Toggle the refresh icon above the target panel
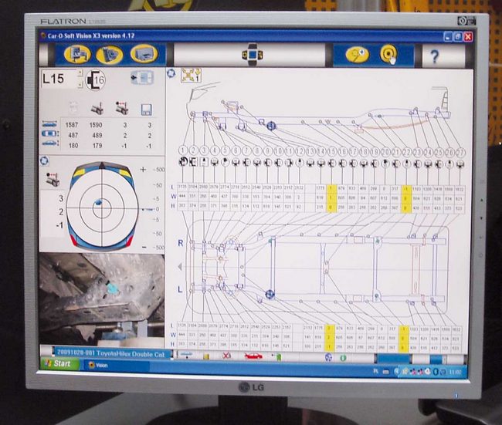502x425 pixels. click(44, 160)
